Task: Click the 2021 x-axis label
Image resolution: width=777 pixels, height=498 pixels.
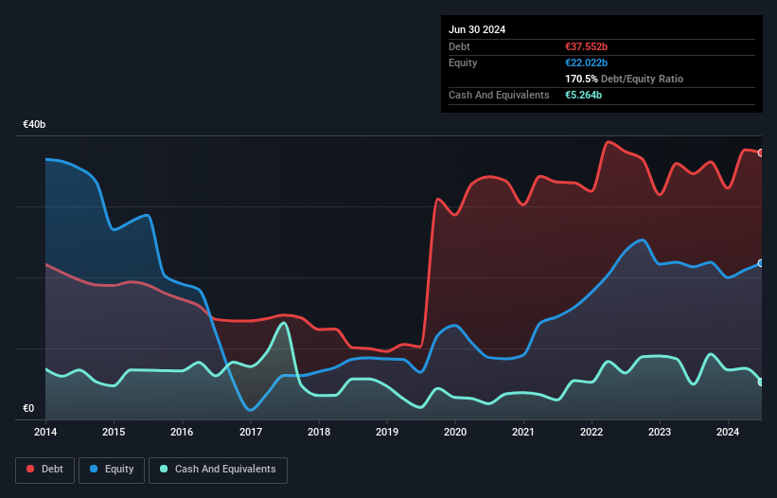Action: coord(523,432)
